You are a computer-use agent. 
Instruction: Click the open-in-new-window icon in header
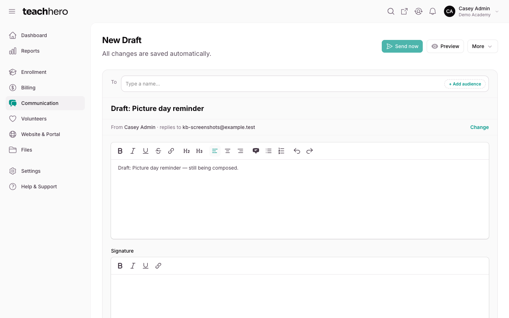point(404,11)
